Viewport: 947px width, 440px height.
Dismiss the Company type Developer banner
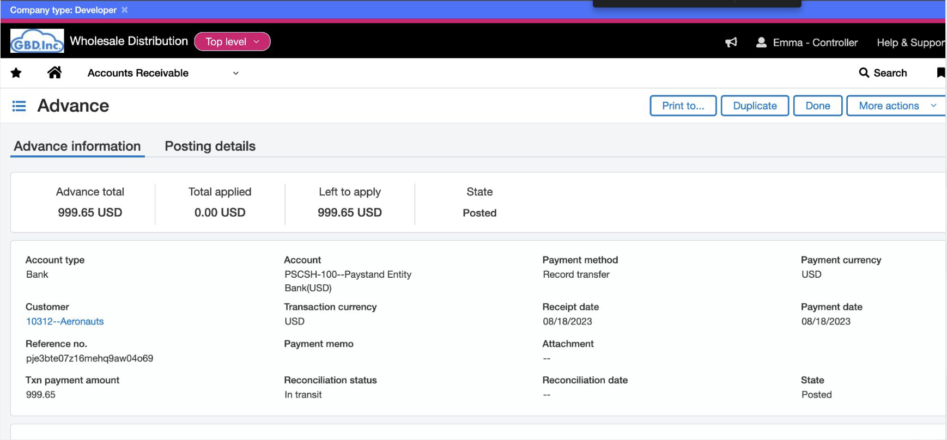pyautogui.click(x=125, y=10)
